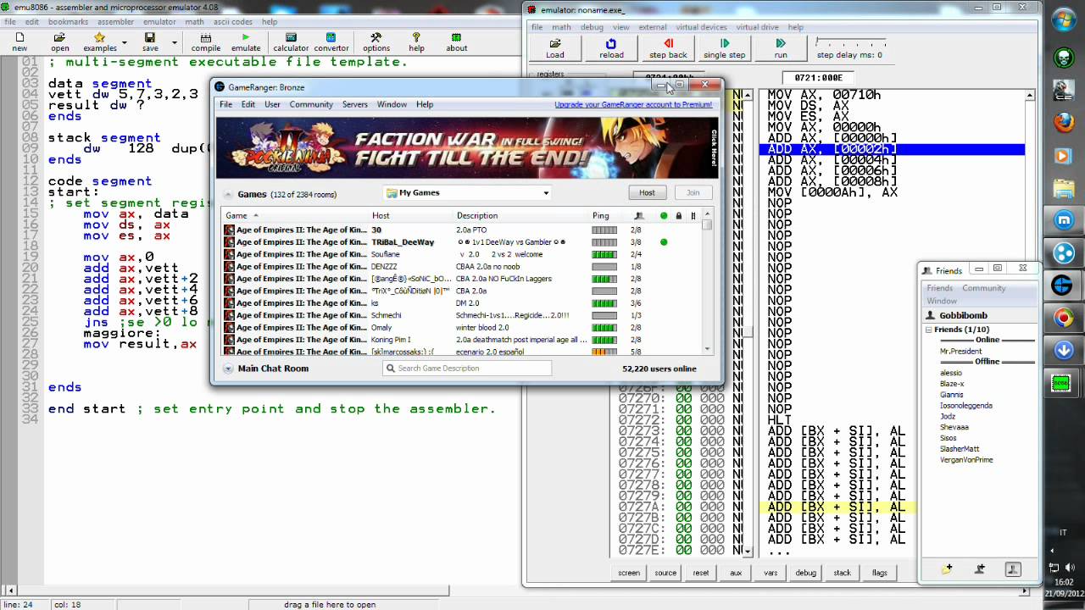Open the virtual devices menu in emulator
The image size is (1085, 610).
click(x=701, y=27)
